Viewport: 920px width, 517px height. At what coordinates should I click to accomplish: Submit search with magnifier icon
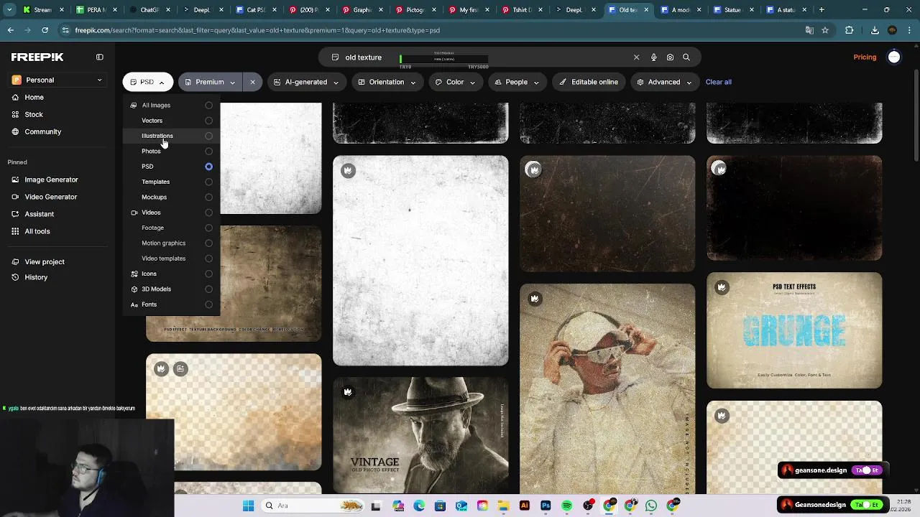tap(686, 57)
